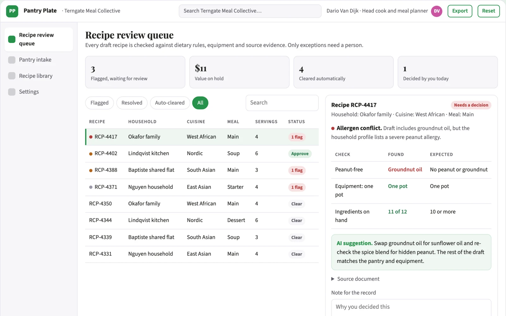
Task: Click the Servings column header
Action: 266,122
